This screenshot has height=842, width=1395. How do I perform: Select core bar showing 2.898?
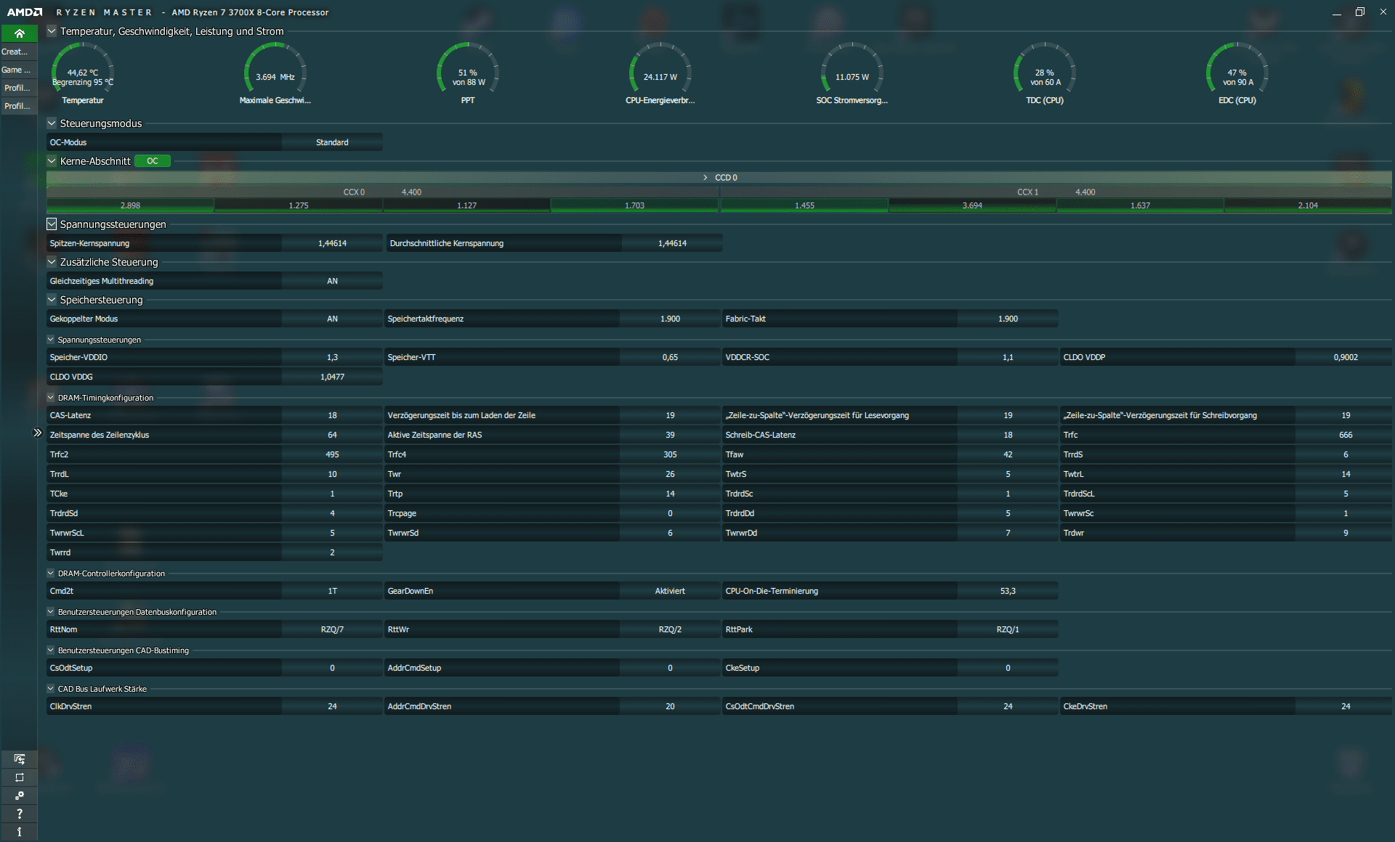tap(130, 205)
